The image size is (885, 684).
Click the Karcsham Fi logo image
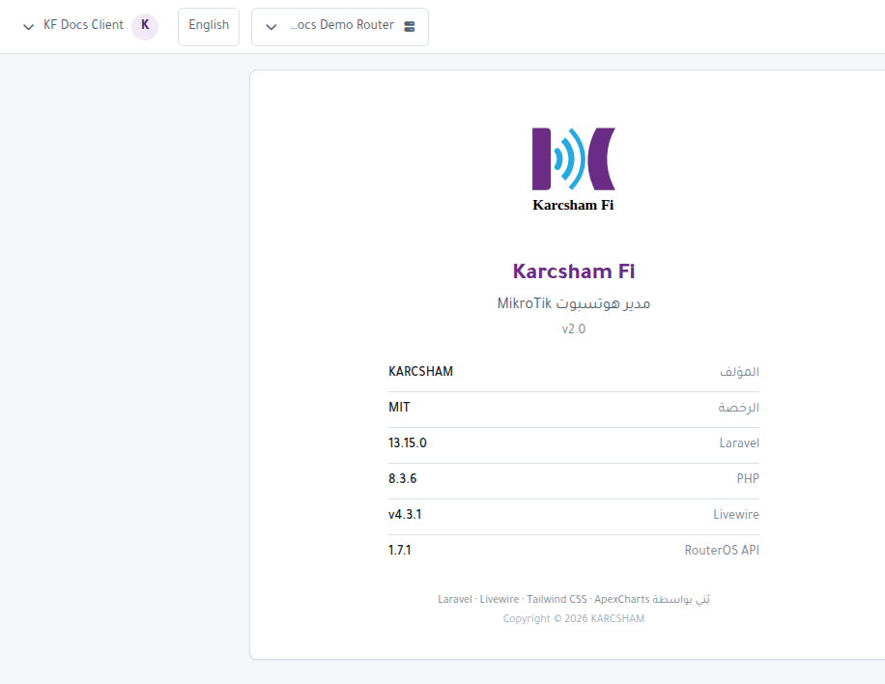point(574,169)
